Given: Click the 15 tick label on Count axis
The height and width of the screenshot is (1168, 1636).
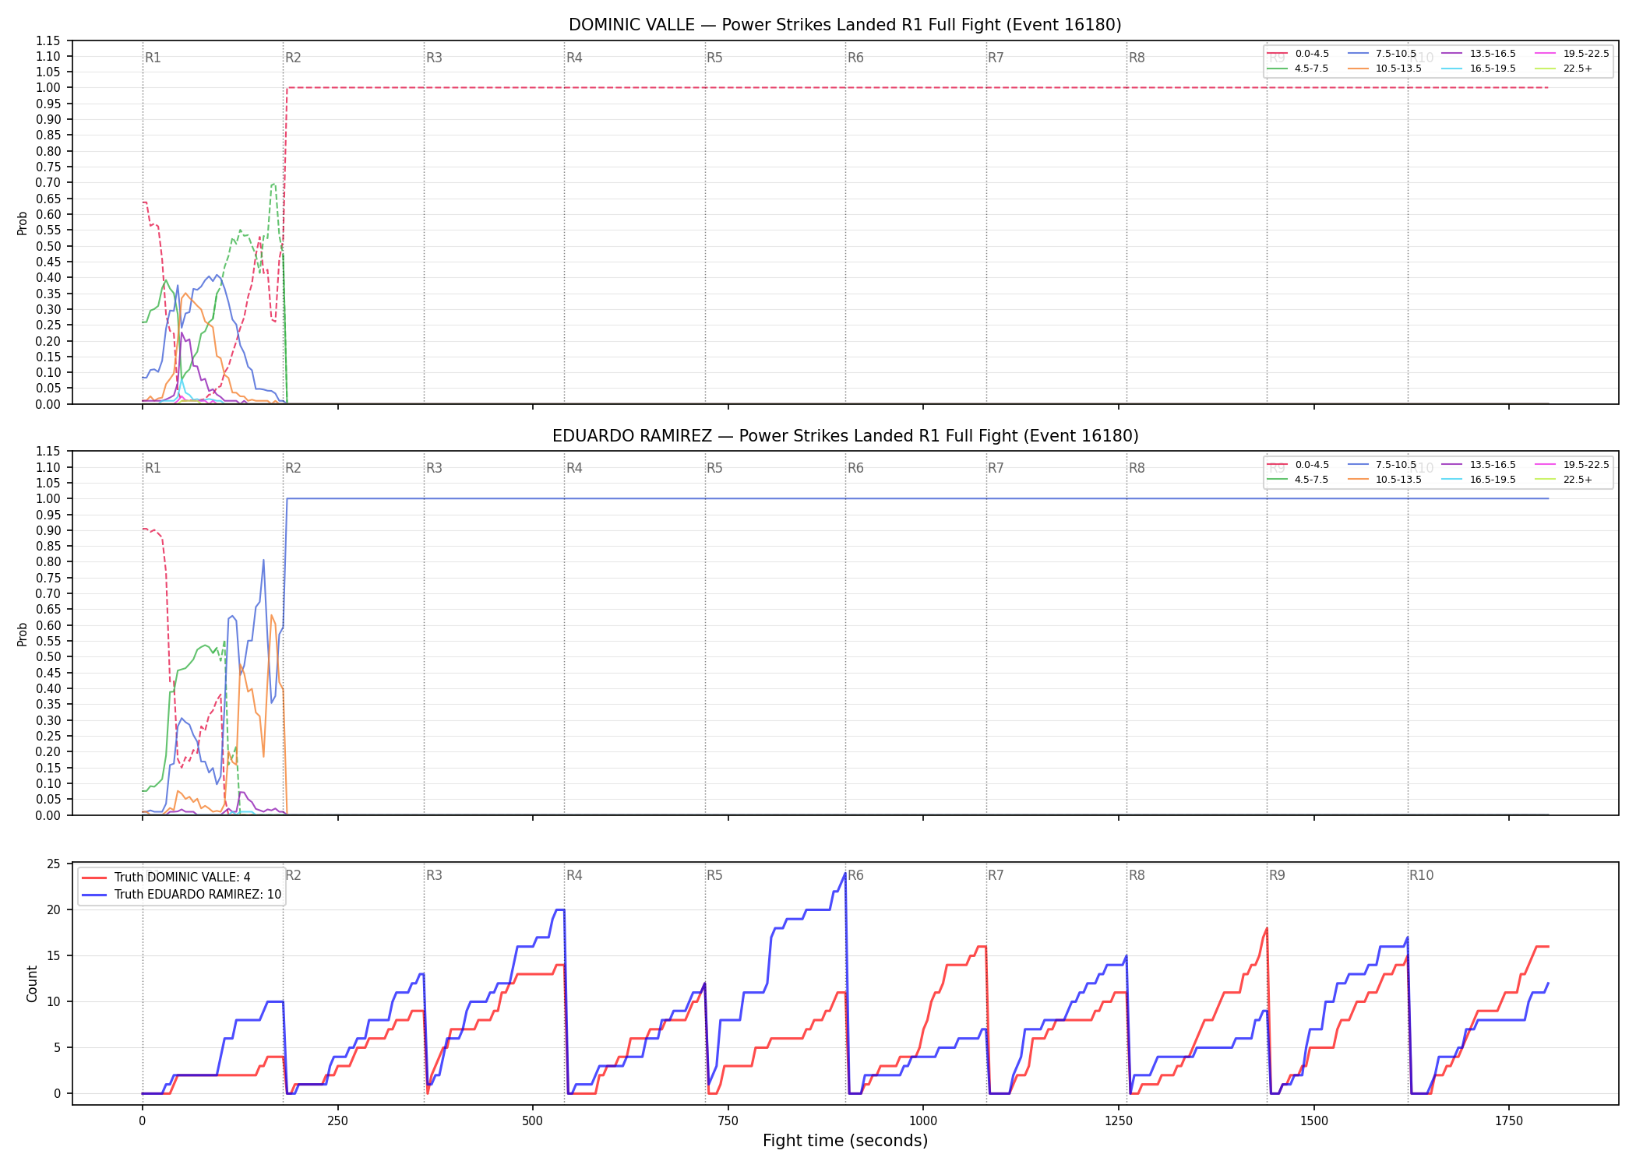Looking at the screenshot, I should click(x=54, y=956).
